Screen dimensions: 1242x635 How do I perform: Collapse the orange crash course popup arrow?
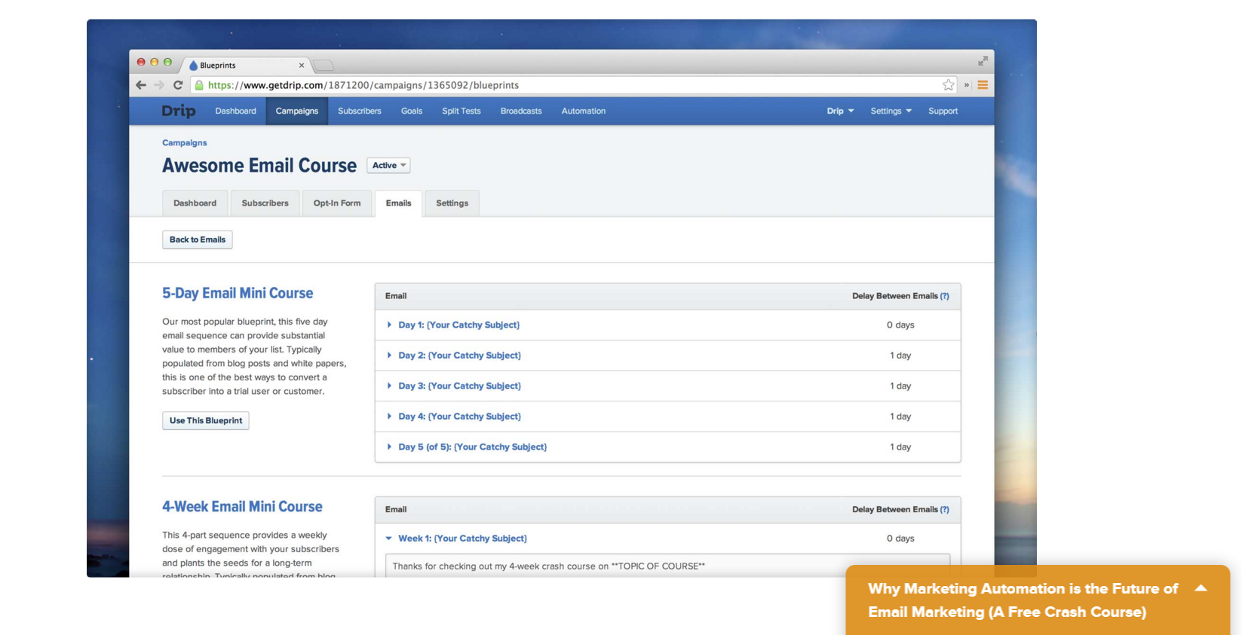click(x=1201, y=588)
